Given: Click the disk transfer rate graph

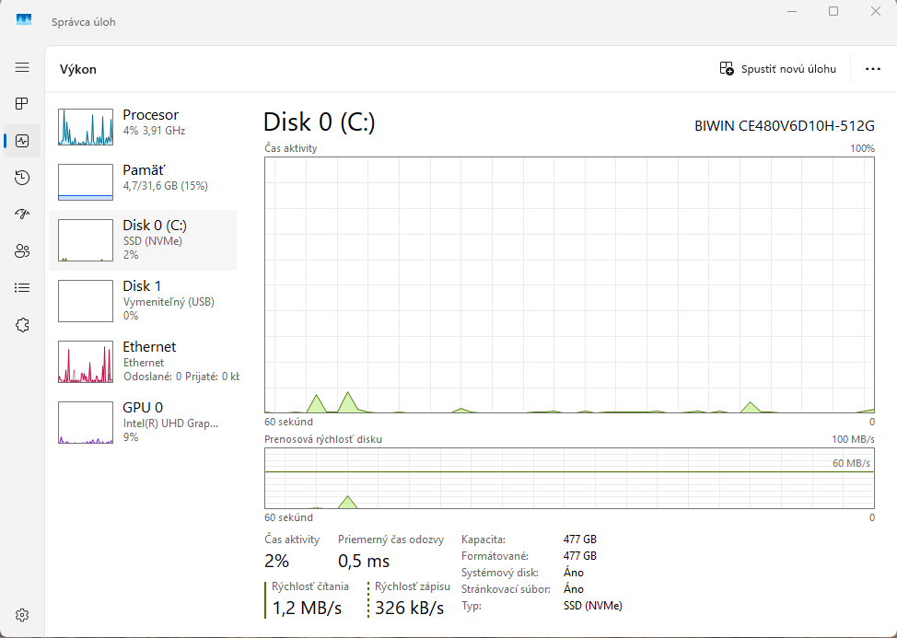Looking at the screenshot, I should click(x=568, y=478).
